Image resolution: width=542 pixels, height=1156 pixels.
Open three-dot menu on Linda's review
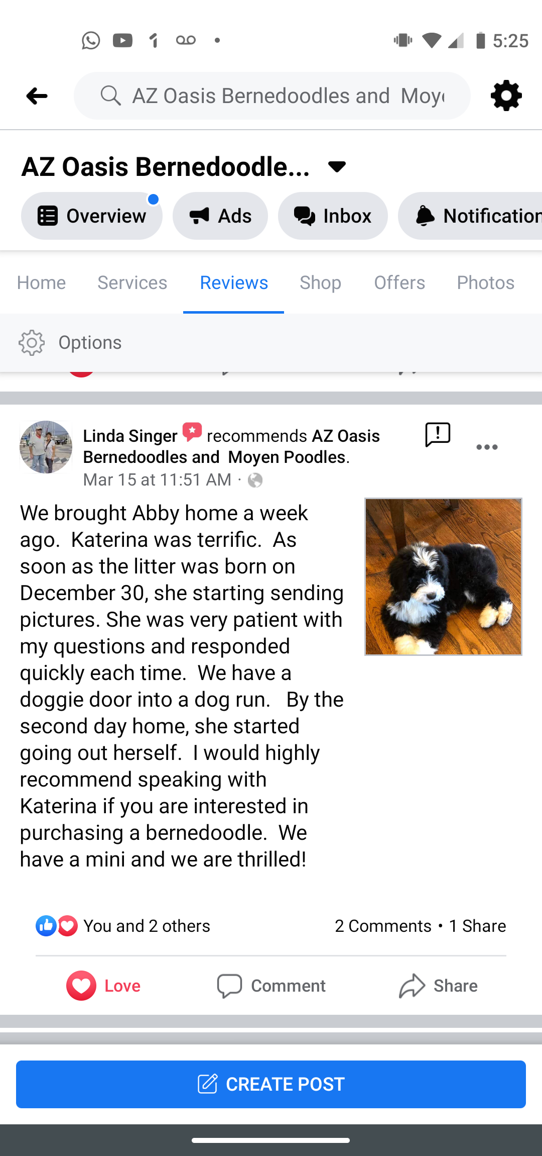pyautogui.click(x=487, y=447)
